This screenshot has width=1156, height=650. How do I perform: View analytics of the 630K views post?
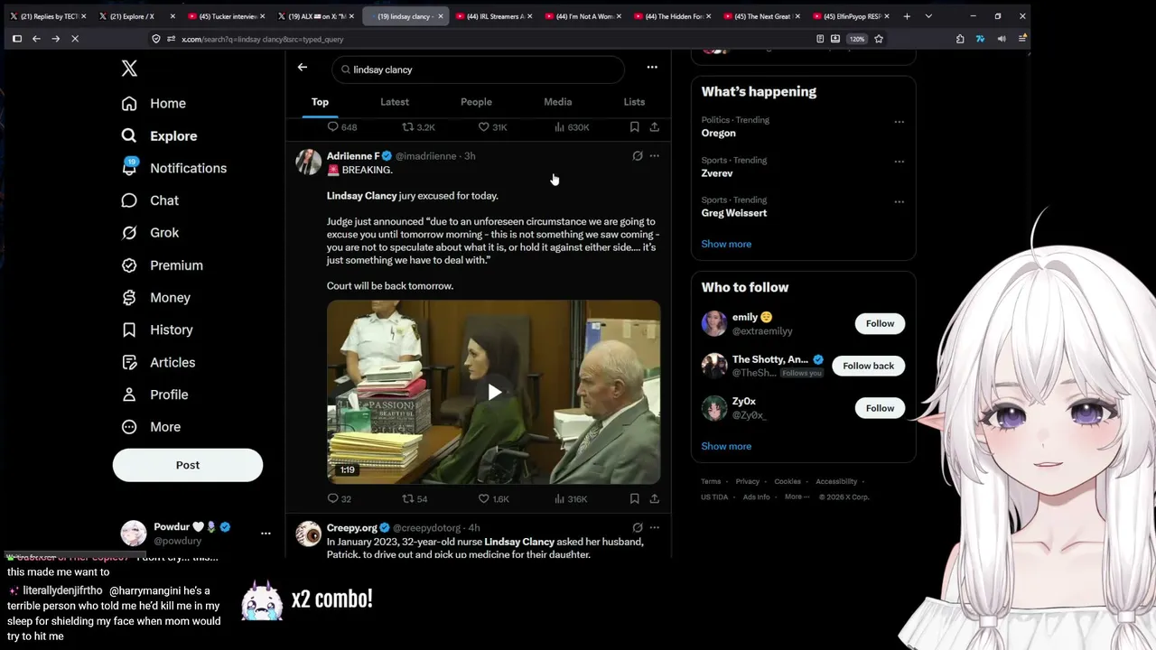pos(572,127)
